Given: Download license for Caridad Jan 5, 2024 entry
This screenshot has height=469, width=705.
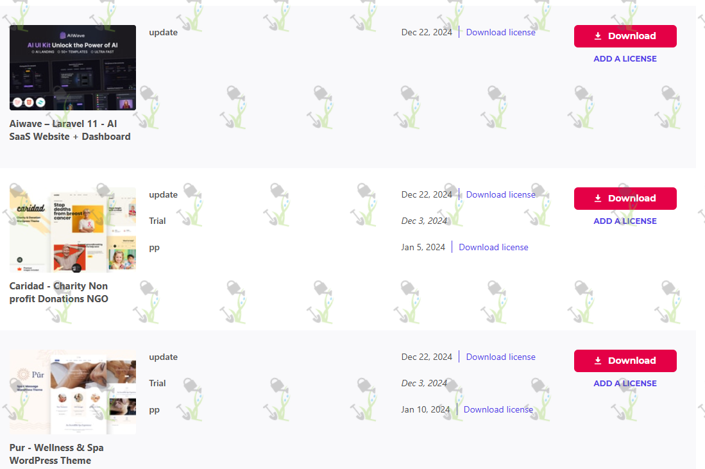Looking at the screenshot, I should point(493,247).
